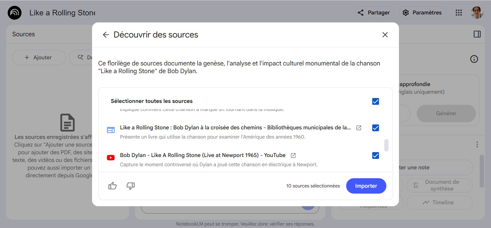This screenshot has width=491, height=228.
Task: Click the 'Découvrir des sources' dialog heading
Action: (x=156, y=35)
